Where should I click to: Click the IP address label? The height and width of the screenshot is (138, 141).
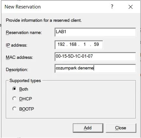pos(17,45)
